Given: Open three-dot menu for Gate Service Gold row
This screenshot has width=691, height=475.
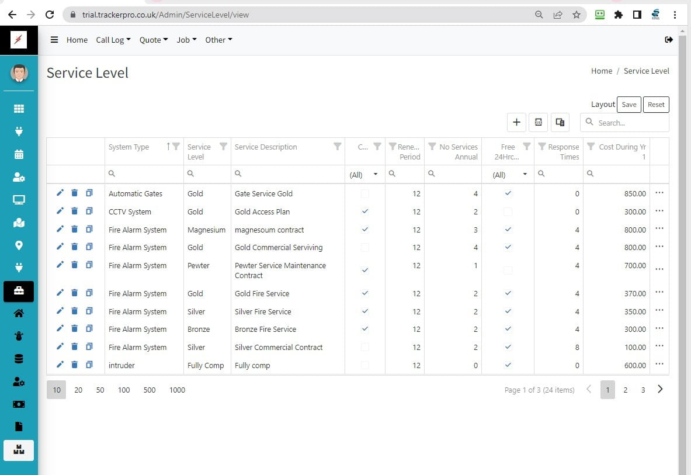Looking at the screenshot, I should 659,193.
